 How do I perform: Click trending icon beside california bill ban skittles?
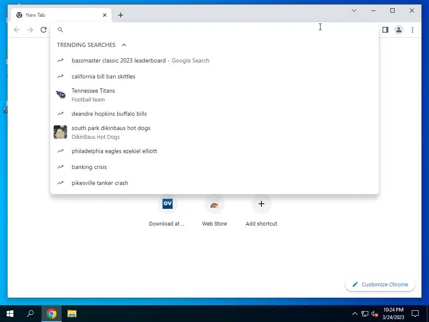(x=60, y=76)
